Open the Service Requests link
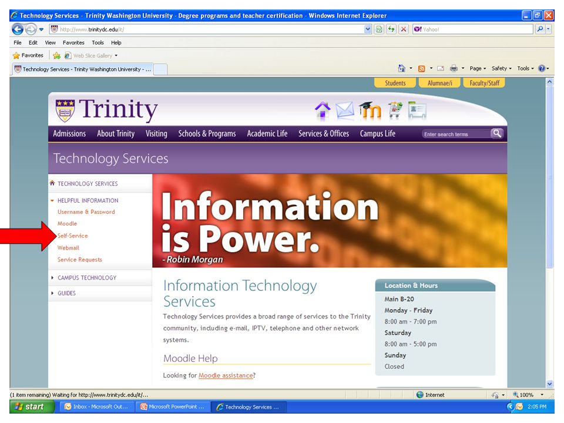 point(79,260)
